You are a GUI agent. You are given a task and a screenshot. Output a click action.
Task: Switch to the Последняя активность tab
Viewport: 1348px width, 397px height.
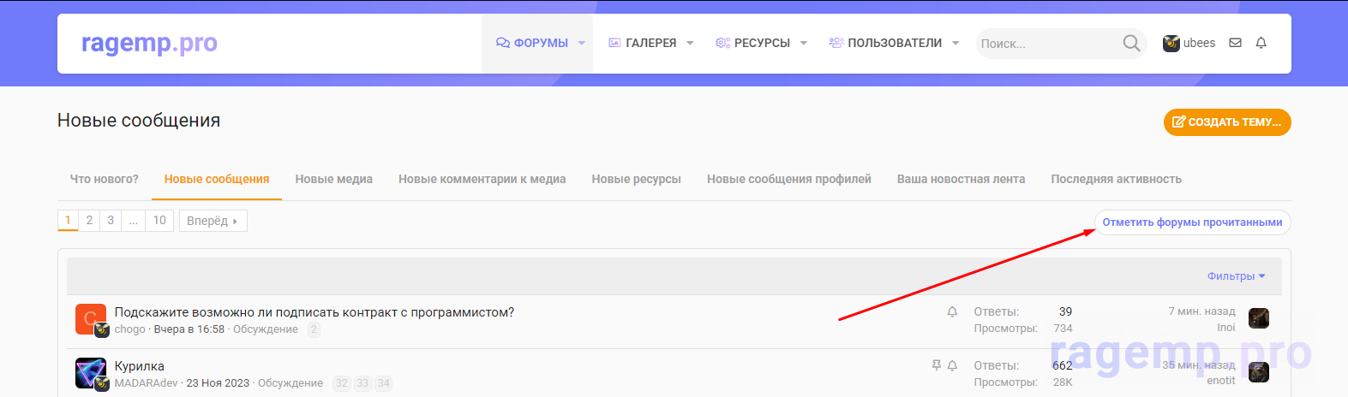pyautogui.click(x=1116, y=180)
